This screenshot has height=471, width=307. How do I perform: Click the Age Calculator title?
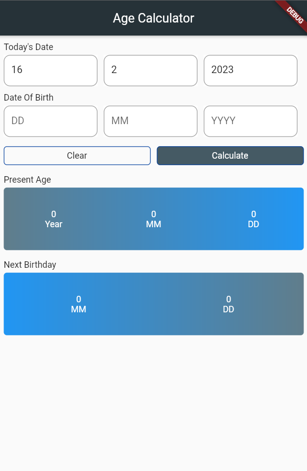(x=153, y=18)
